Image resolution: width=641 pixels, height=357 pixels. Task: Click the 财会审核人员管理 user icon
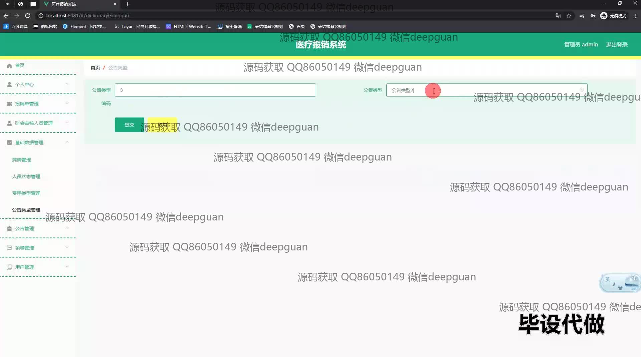coord(9,123)
